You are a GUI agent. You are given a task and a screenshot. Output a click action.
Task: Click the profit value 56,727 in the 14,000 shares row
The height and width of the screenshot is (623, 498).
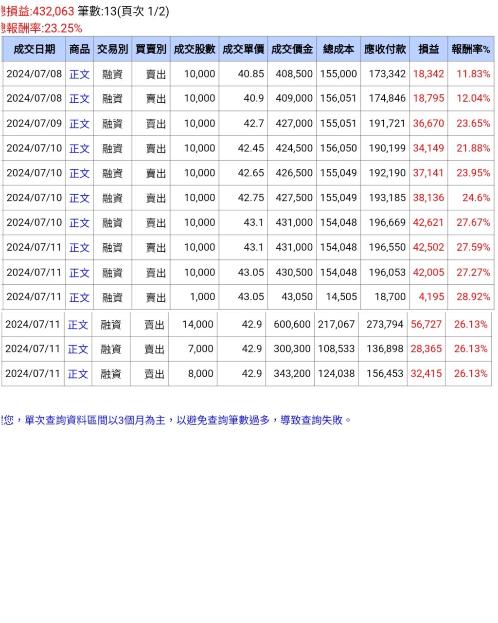point(426,324)
